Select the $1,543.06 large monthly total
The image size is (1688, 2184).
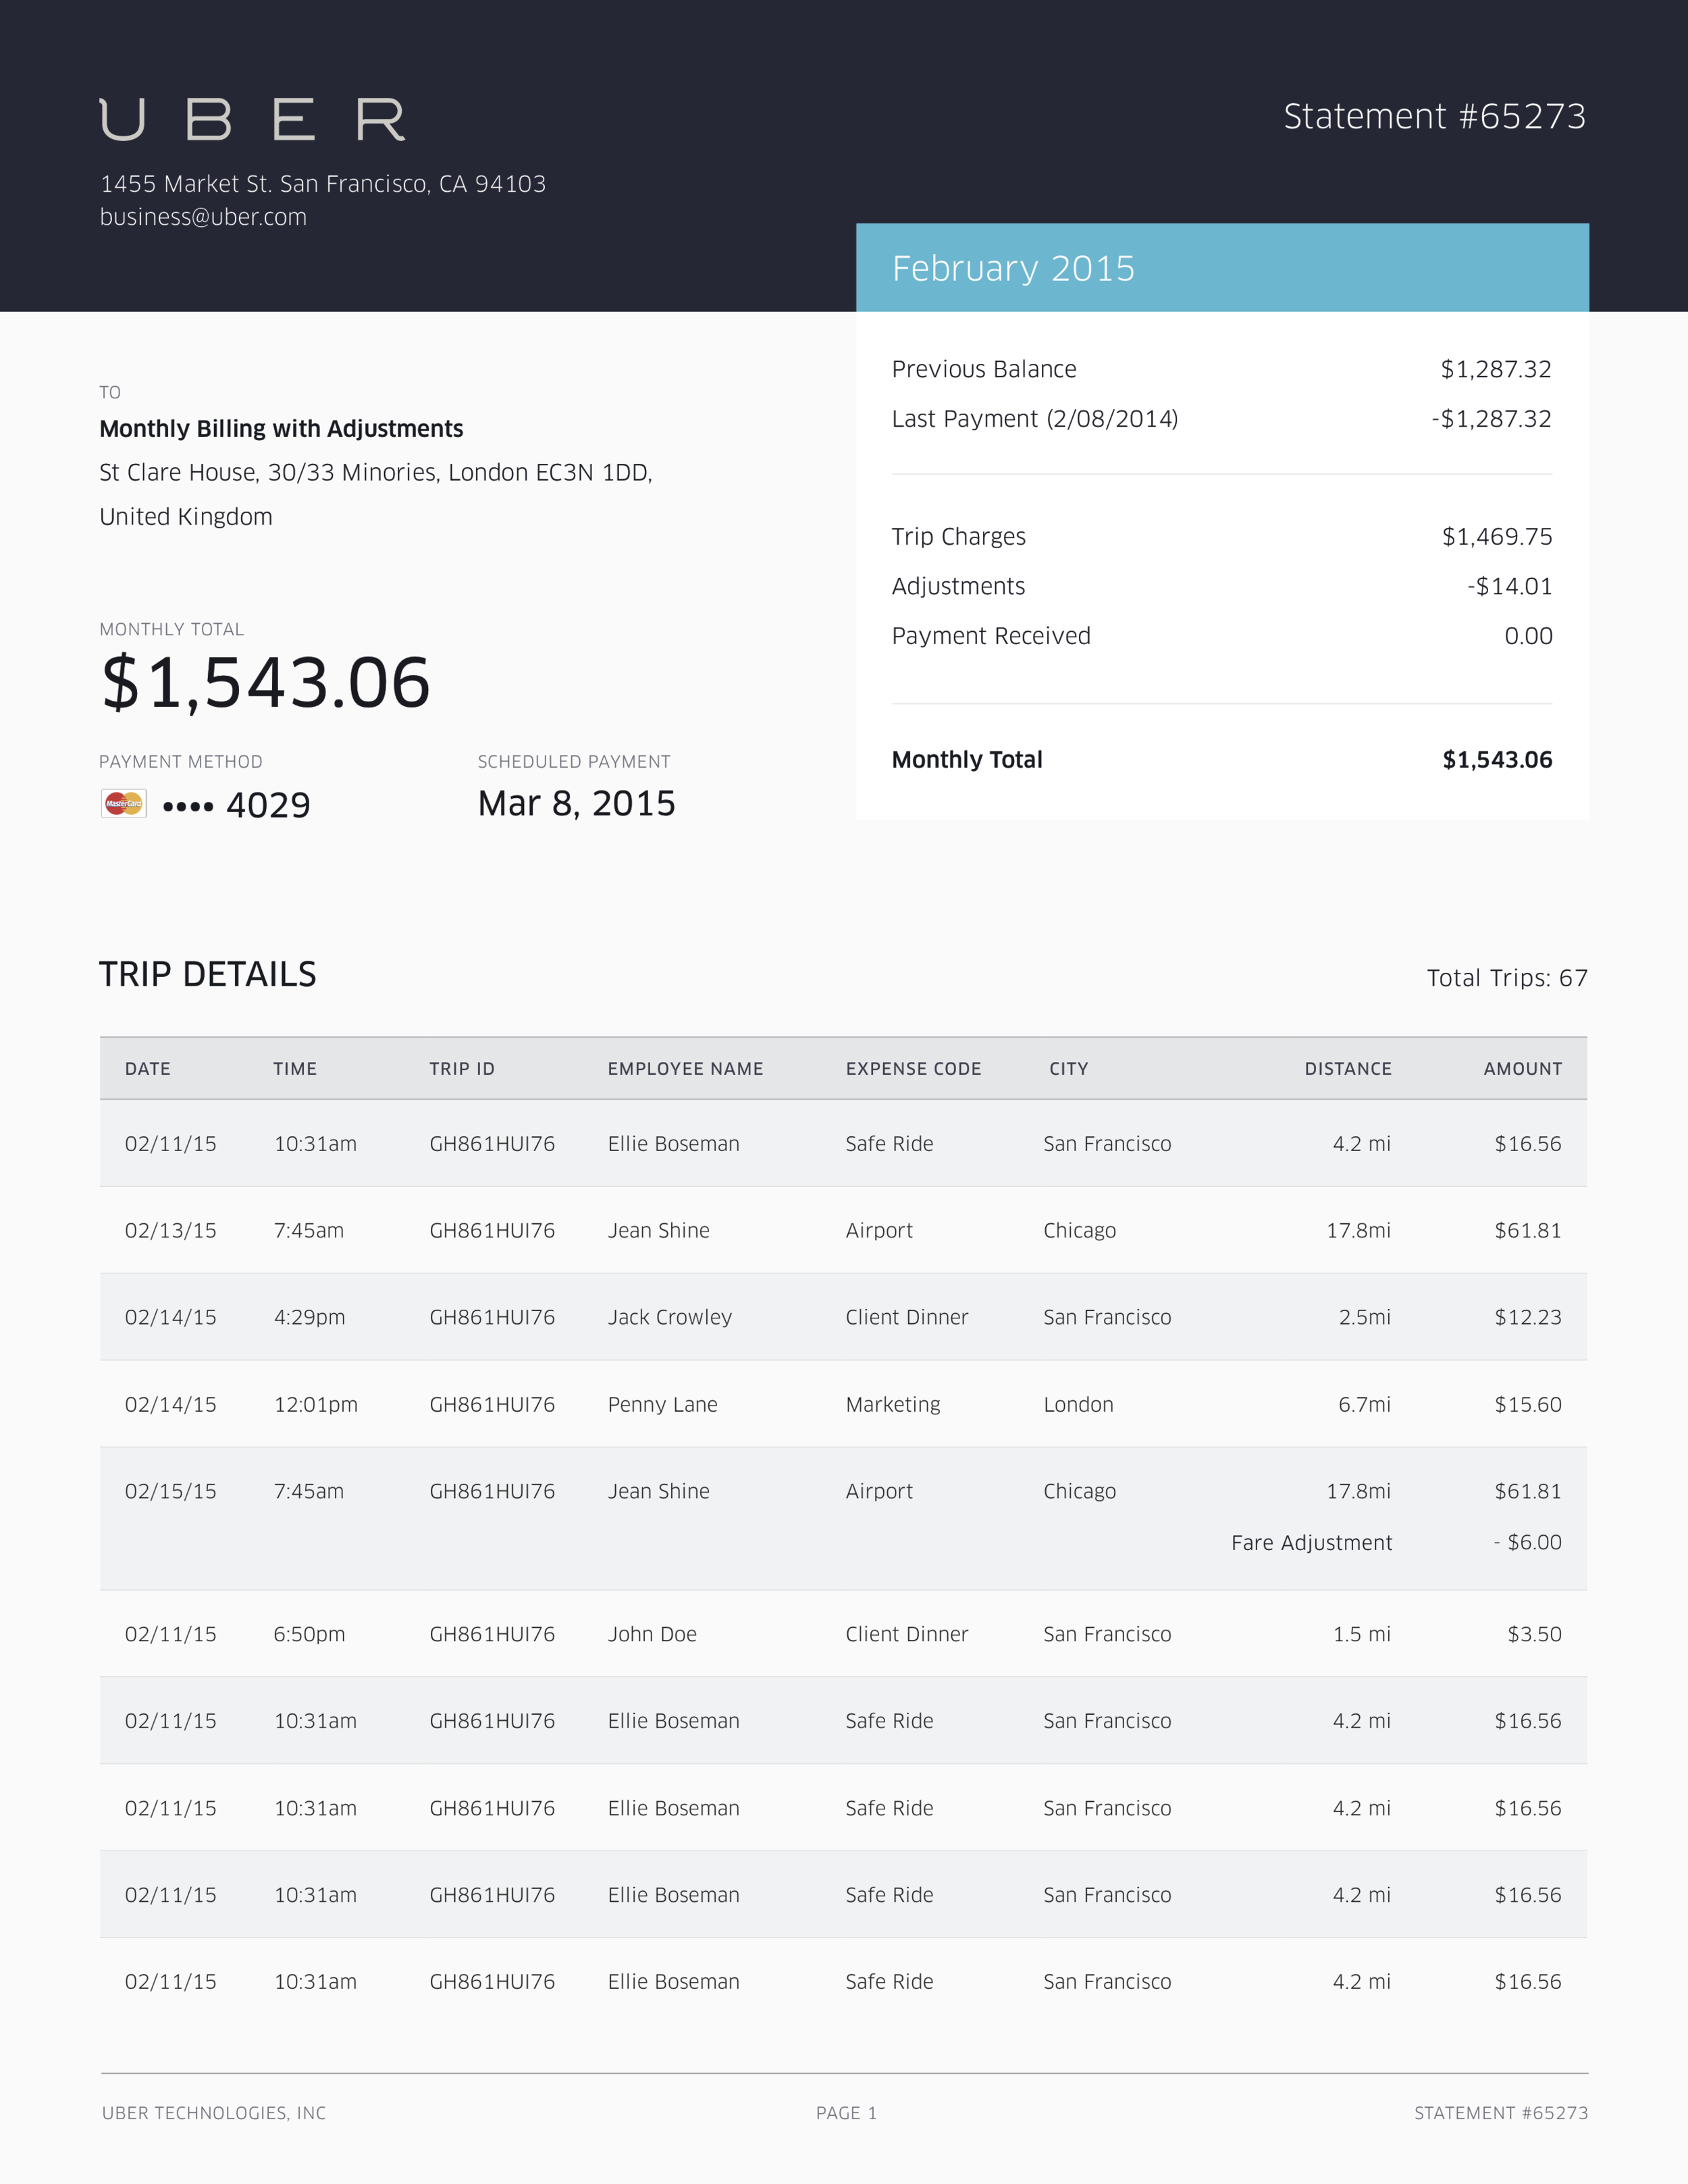(x=266, y=683)
